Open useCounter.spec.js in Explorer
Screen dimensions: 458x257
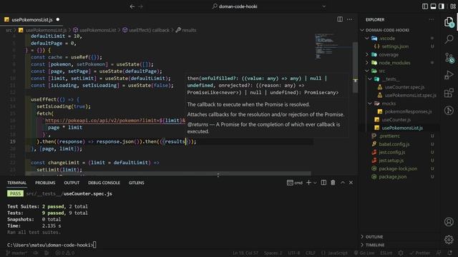click(x=404, y=87)
